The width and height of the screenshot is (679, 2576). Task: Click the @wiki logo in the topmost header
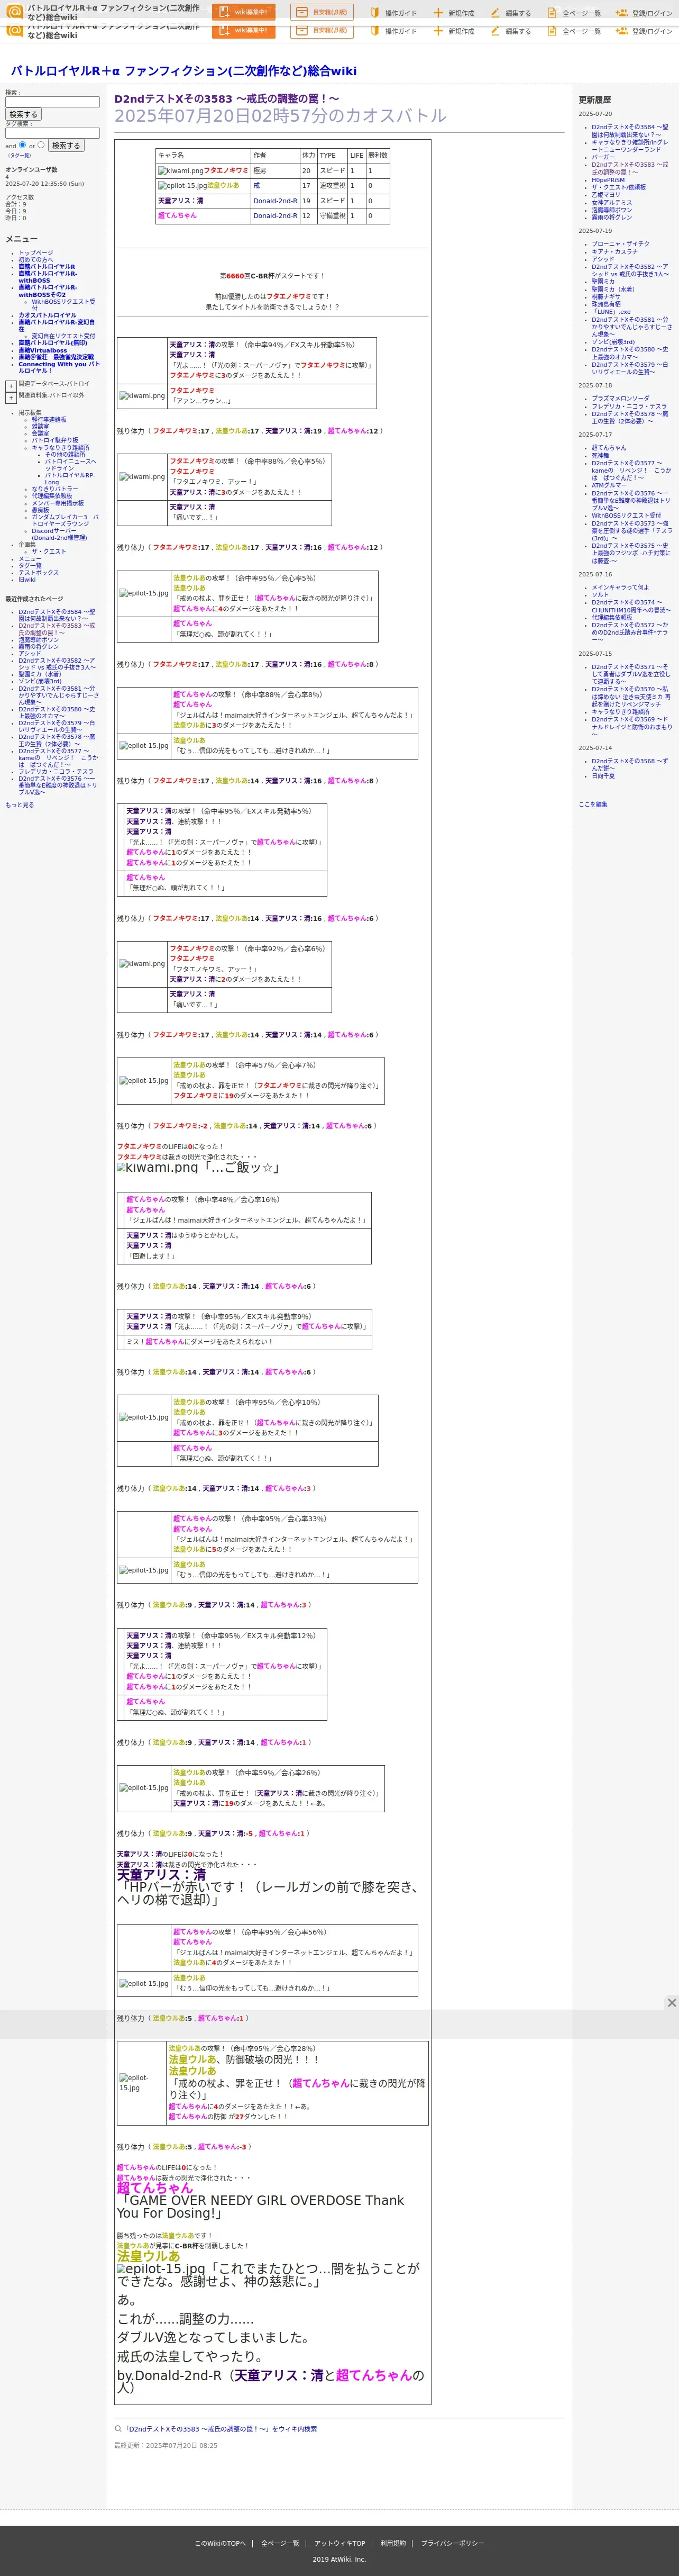[14, 11]
